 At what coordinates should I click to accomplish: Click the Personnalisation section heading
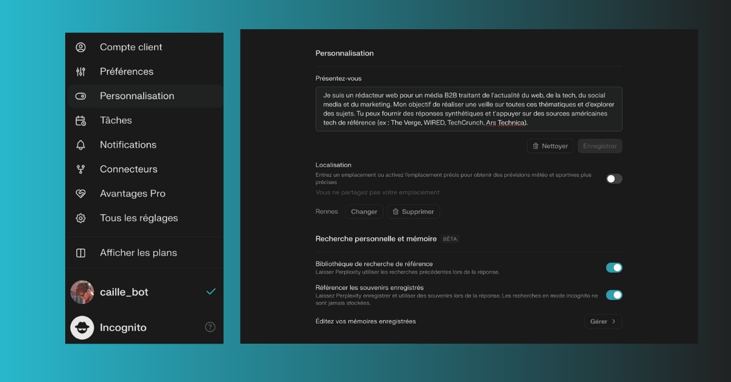(x=345, y=54)
